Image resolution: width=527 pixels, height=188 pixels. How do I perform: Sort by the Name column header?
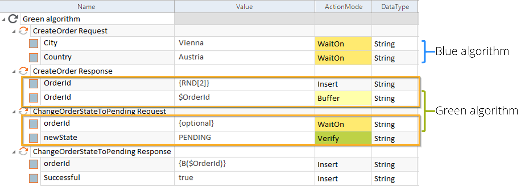tap(86, 7)
